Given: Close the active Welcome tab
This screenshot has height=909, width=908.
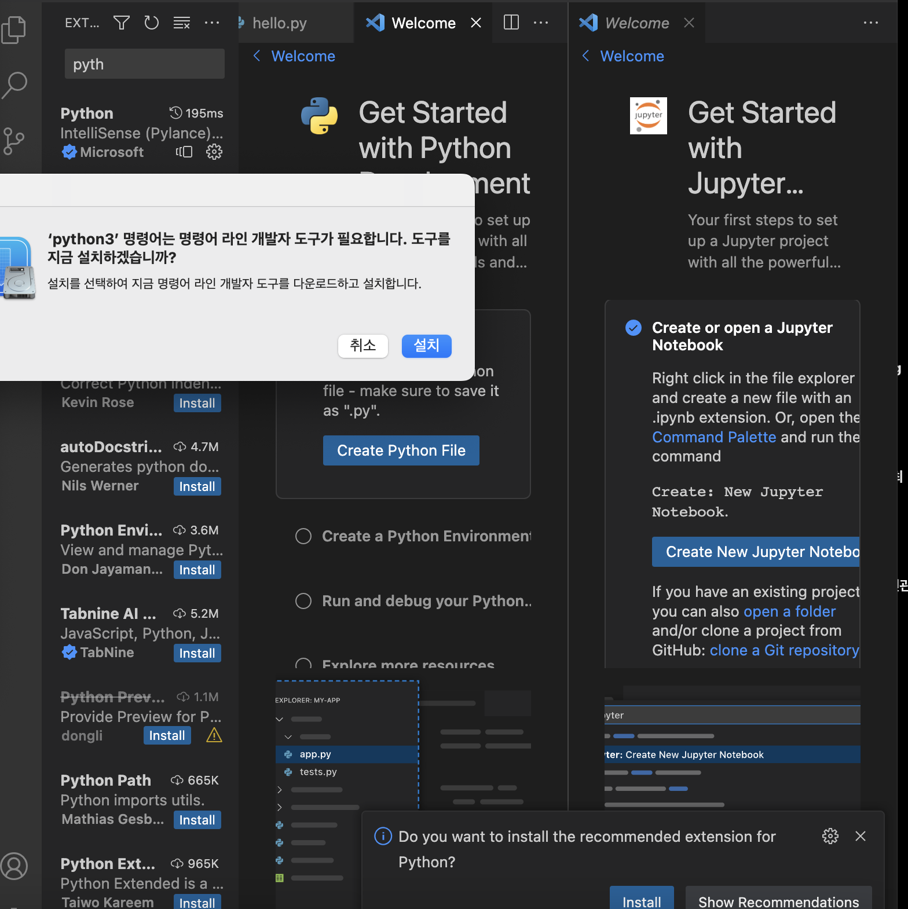Looking at the screenshot, I should point(476,23).
